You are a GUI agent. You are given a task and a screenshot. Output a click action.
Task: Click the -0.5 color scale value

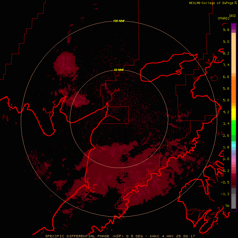point(225,182)
